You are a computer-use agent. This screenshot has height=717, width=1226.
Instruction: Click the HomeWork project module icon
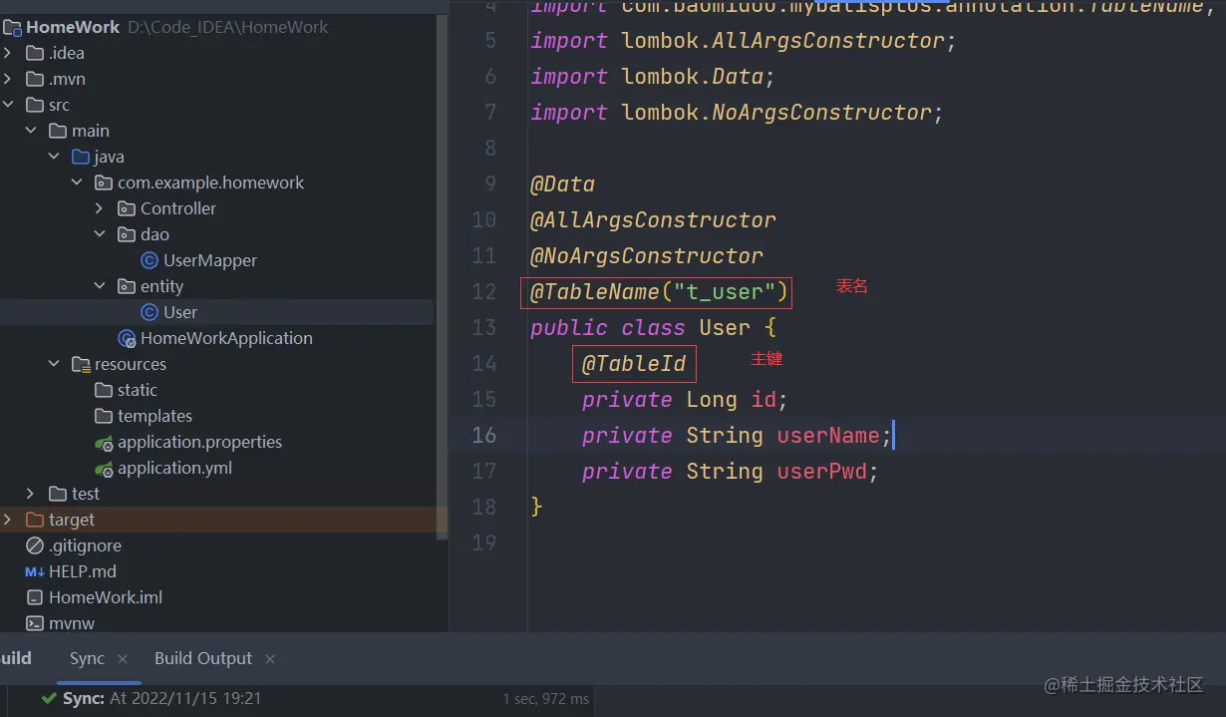pos(11,27)
